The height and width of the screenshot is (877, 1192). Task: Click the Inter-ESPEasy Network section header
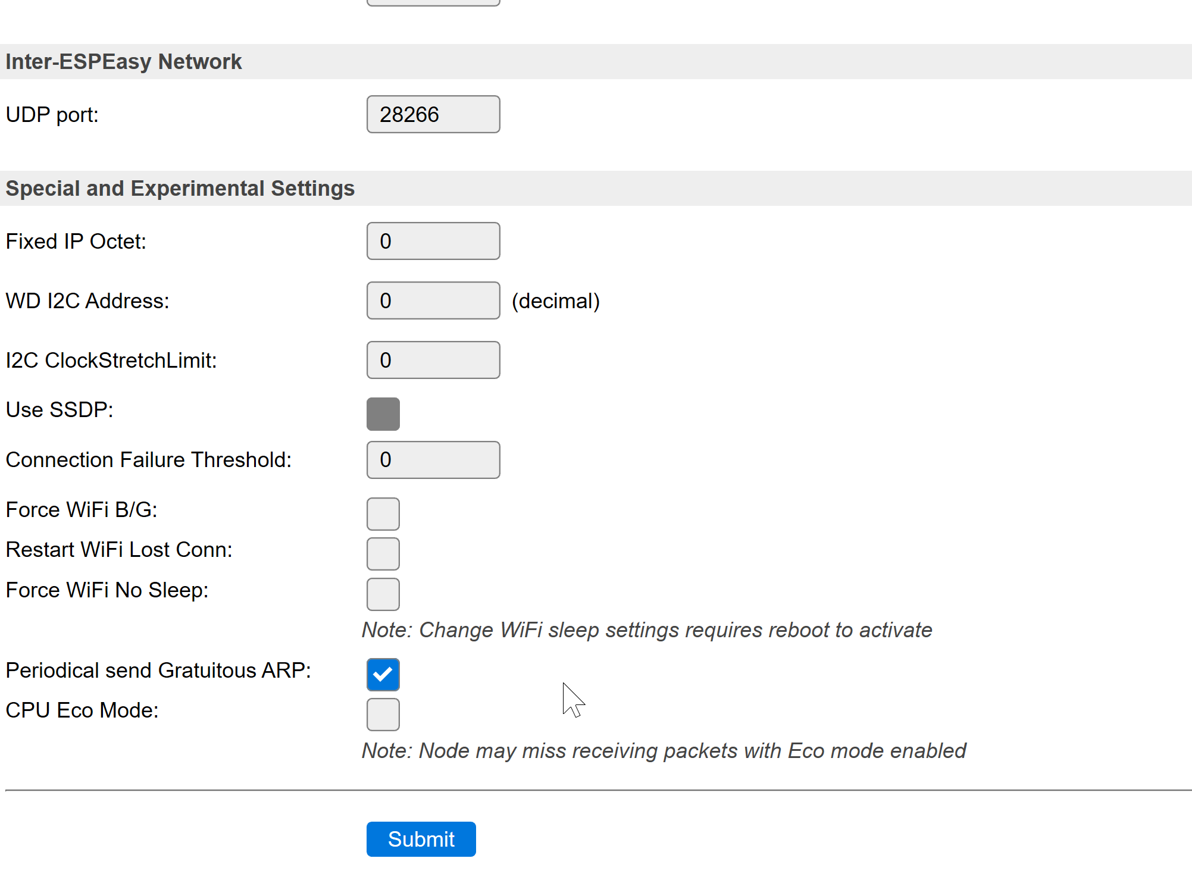coord(123,61)
